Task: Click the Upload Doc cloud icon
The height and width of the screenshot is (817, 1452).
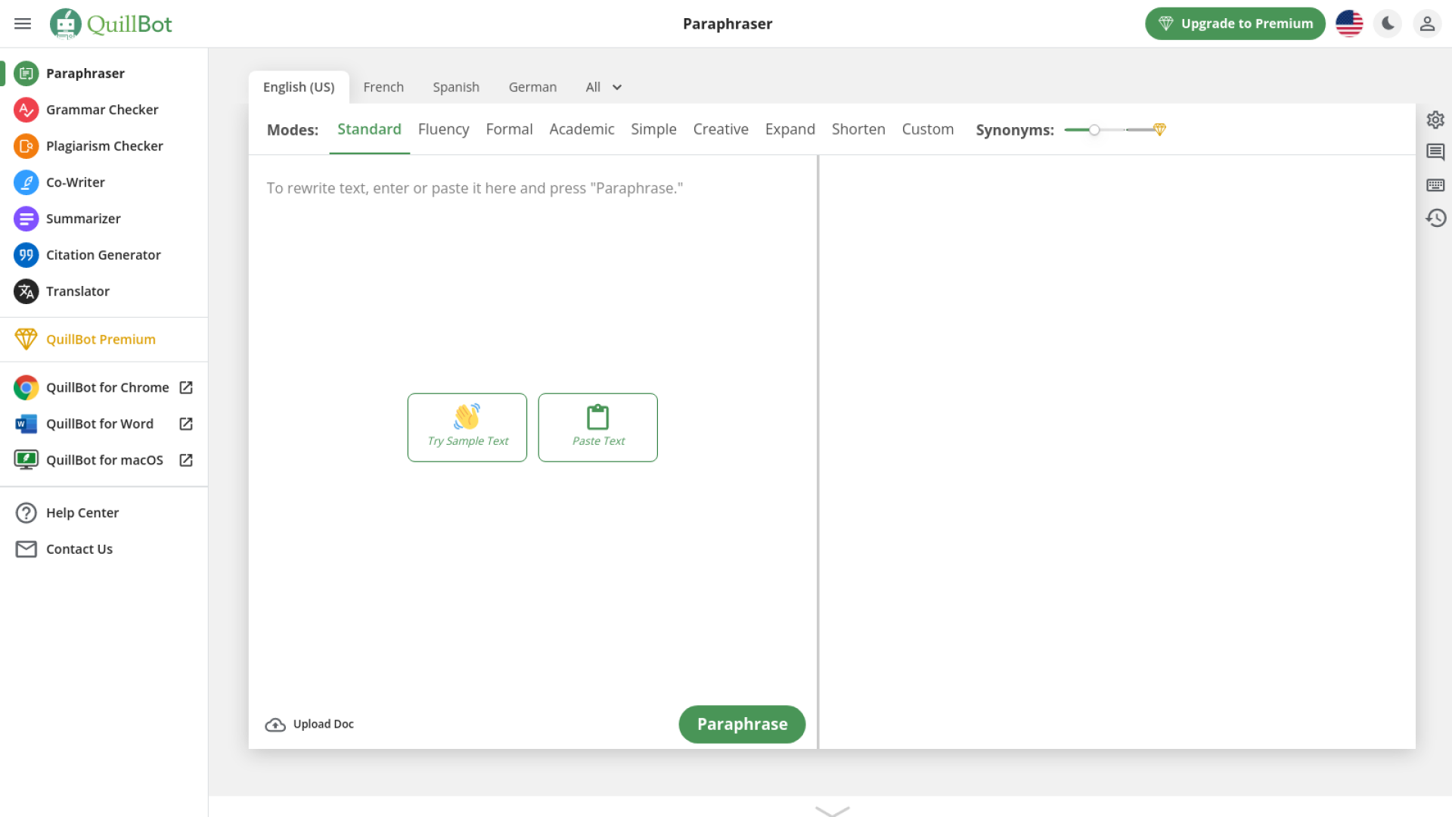Action: tap(275, 725)
